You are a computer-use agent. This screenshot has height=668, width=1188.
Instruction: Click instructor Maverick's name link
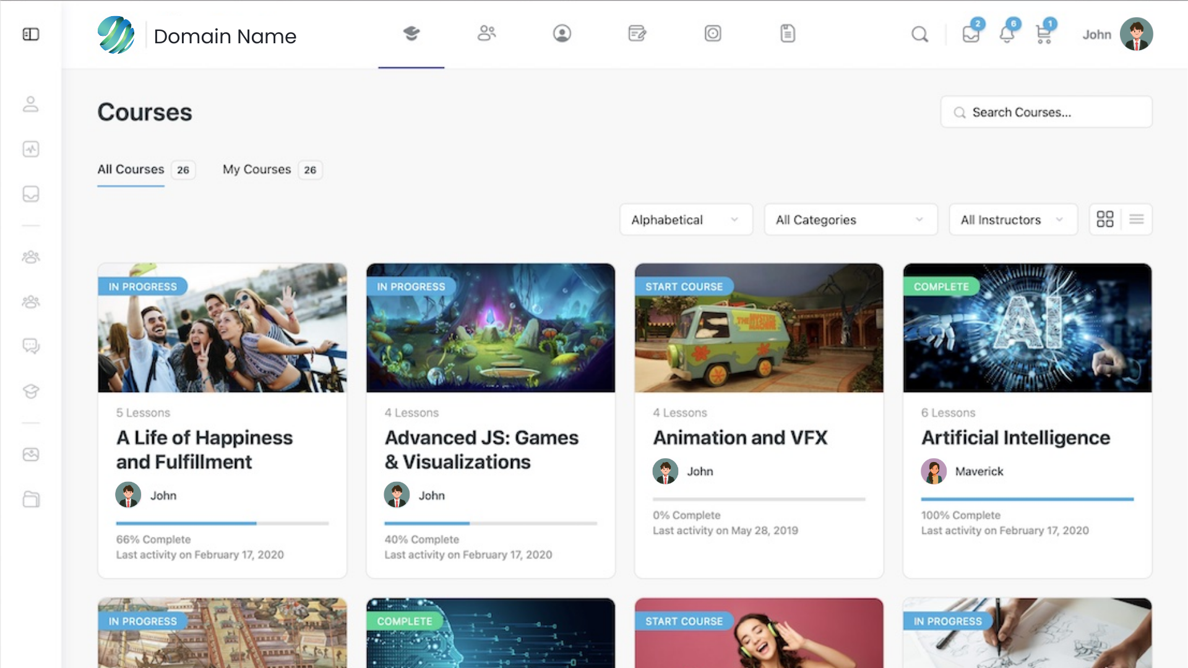[x=979, y=471]
